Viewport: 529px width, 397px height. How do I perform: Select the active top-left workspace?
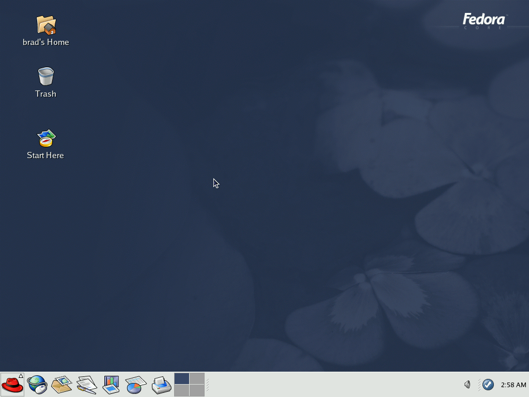click(x=181, y=379)
